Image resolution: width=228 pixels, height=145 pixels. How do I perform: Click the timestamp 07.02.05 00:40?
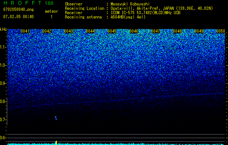coord(18,17)
